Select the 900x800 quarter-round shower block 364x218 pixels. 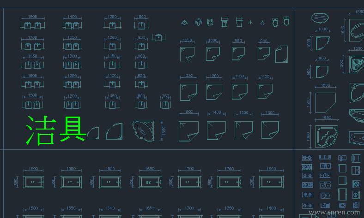pos(322,72)
